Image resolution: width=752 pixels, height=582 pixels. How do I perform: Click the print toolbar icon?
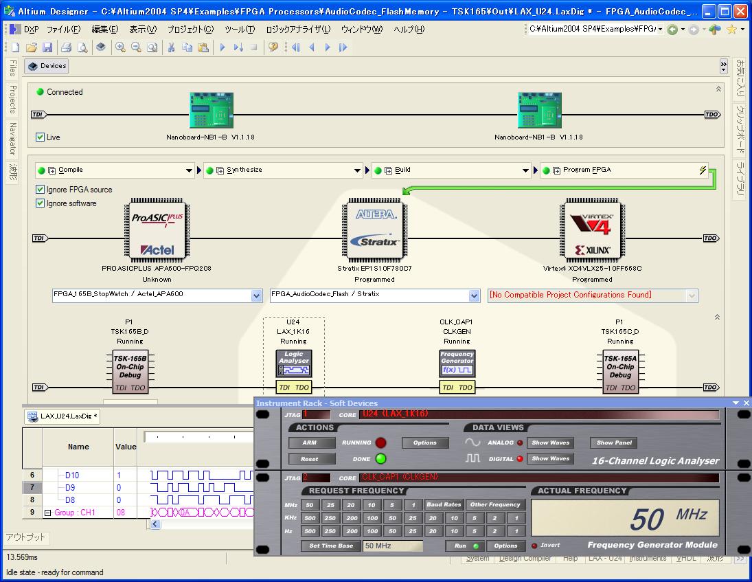tap(66, 47)
